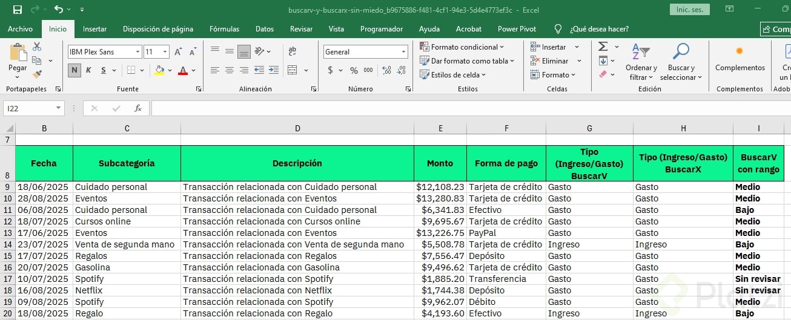Toggle bold (N) formatting

[74, 70]
